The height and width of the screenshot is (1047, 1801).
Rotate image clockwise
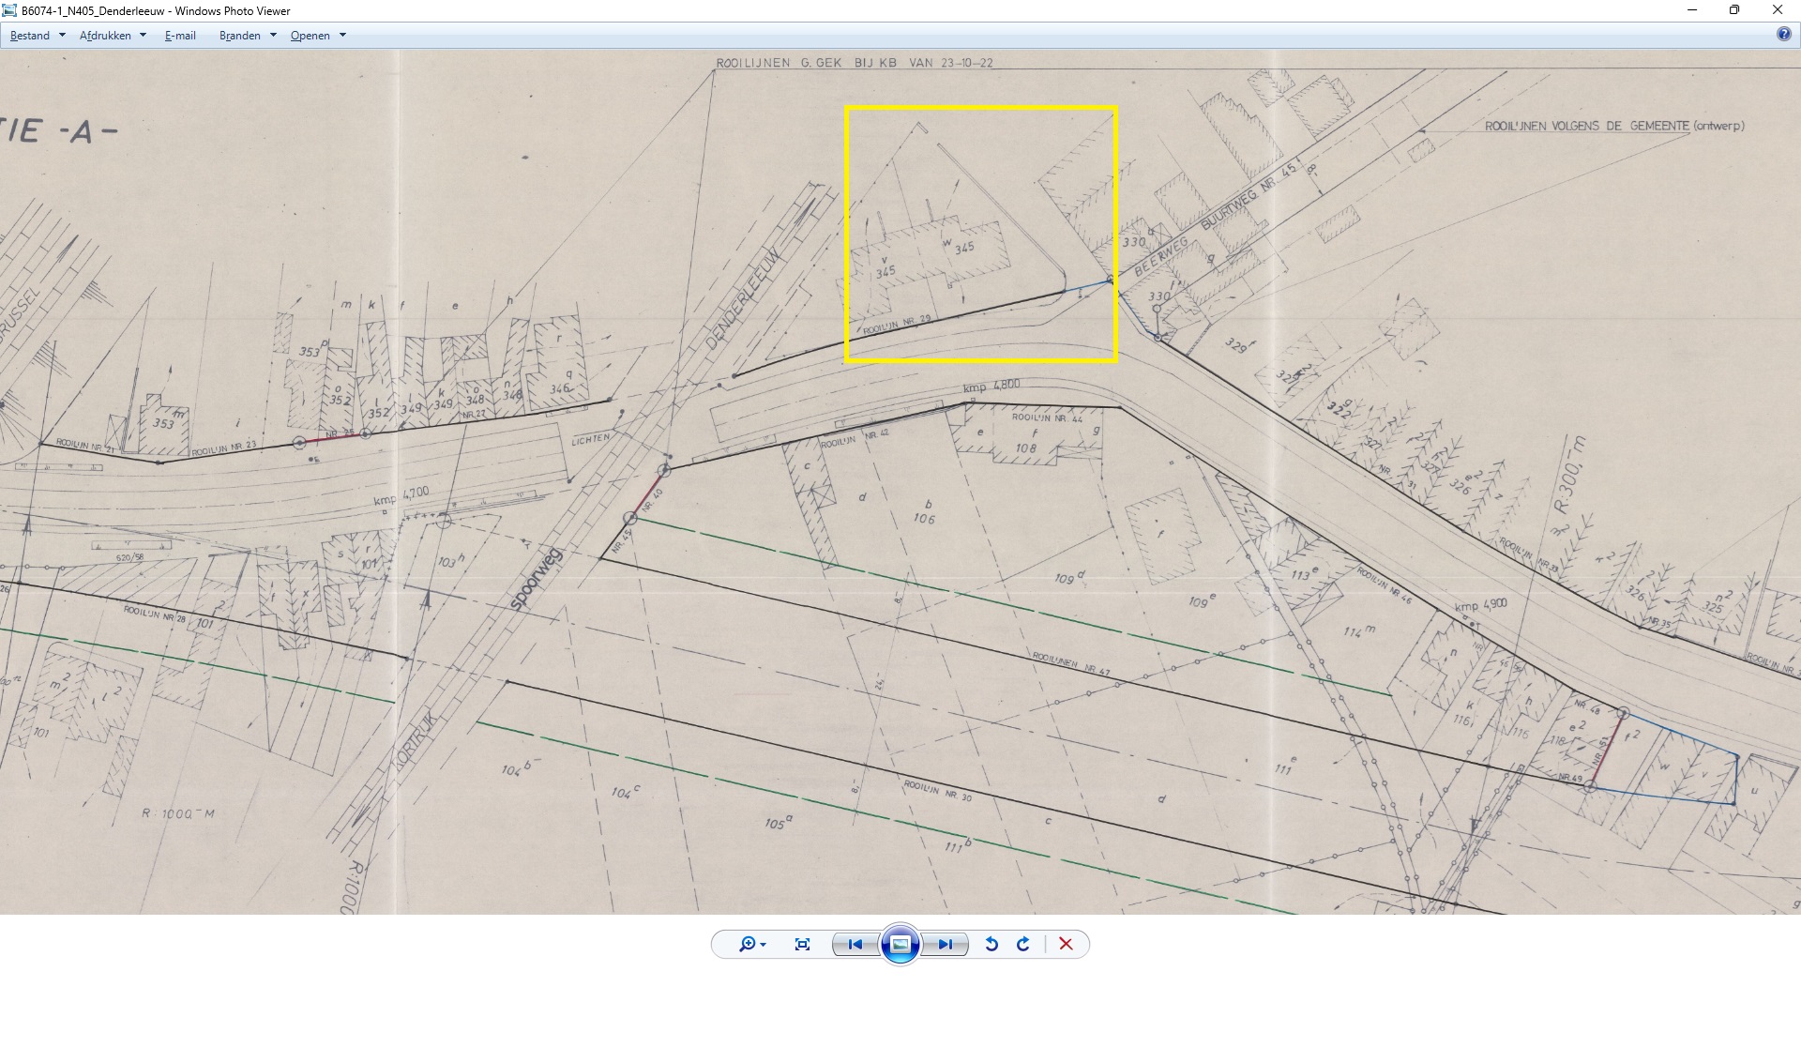coord(1023,944)
